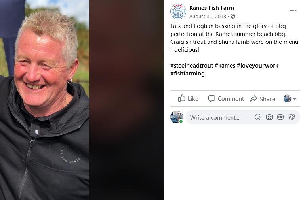This screenshot has height=200, width=303.
Task: Click the thumbs-up Like icon
Action: point(182,98)
